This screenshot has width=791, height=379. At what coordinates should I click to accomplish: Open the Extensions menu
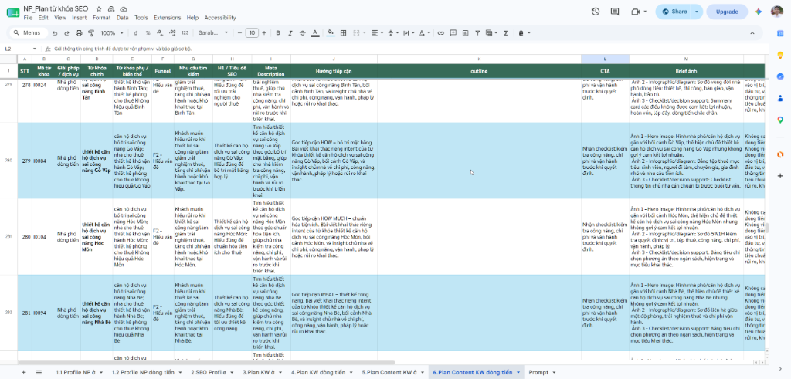tap(167, 18)
